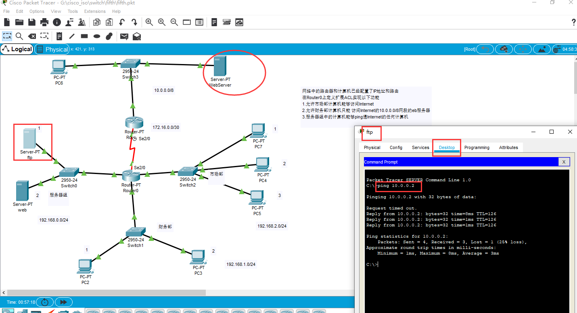Open the Edit menu
Image resolution: width=577 pixels, height=313 pixels.
(19, 11)
